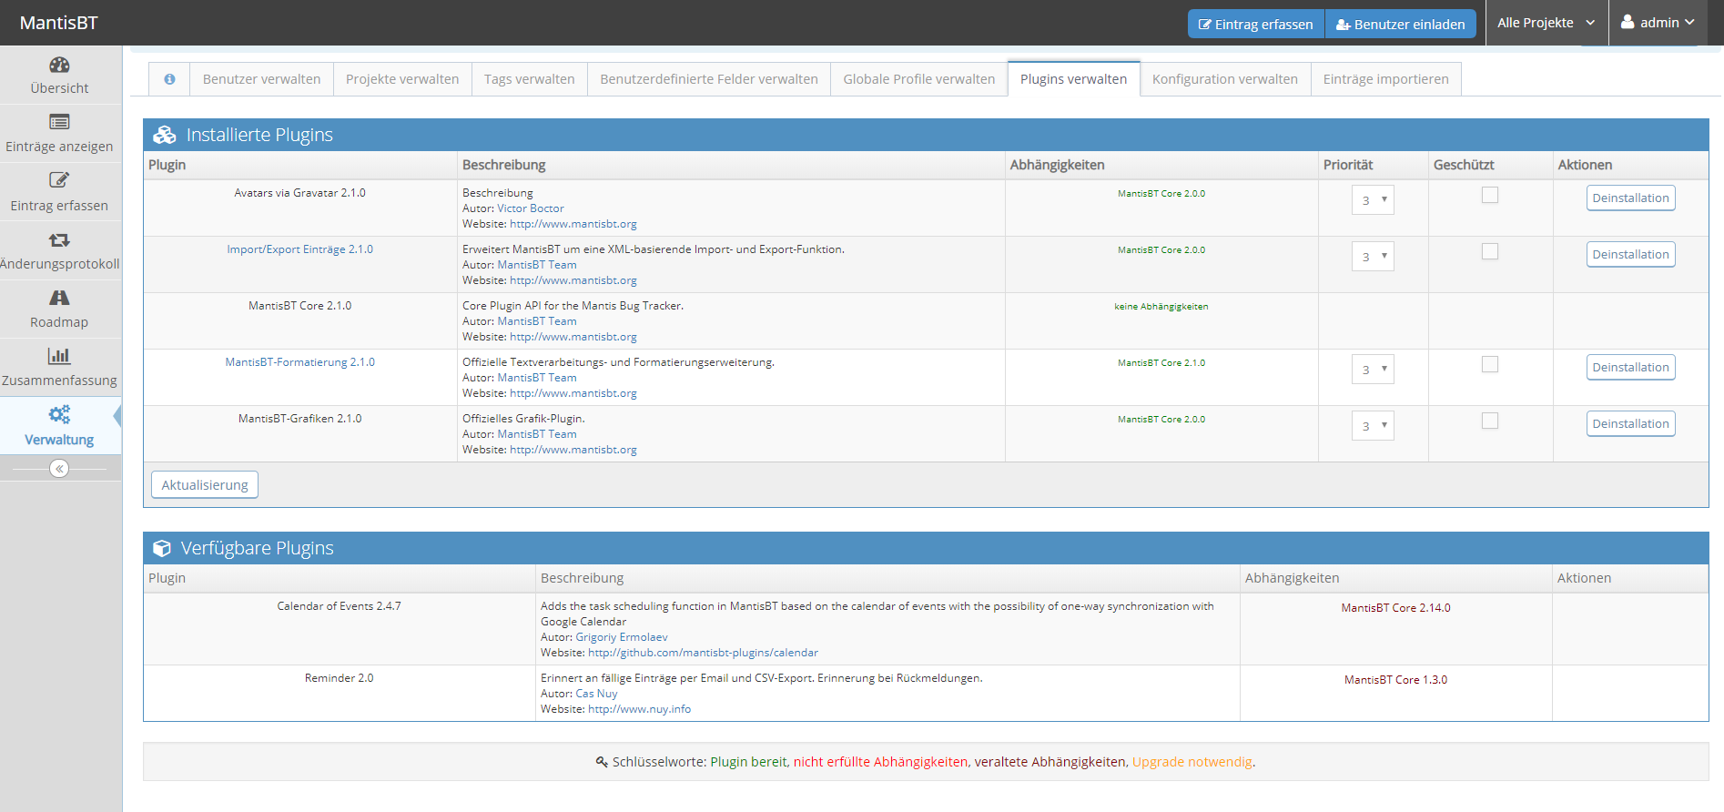Open the http://www.nuy.info website link

(639, 709)
